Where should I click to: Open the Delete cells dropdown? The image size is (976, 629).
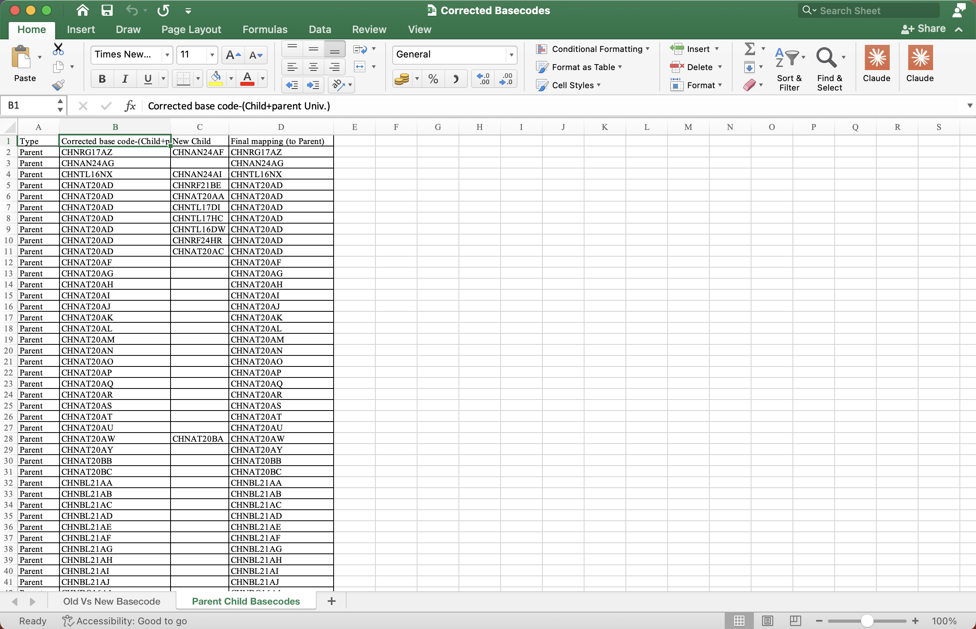(720, 67)
